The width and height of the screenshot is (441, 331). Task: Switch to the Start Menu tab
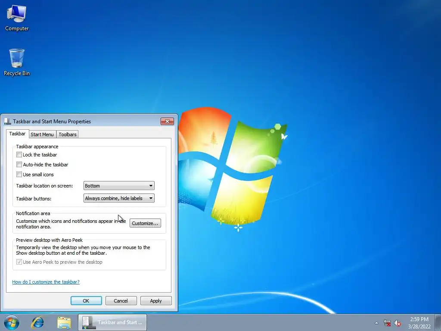(42, 134)
